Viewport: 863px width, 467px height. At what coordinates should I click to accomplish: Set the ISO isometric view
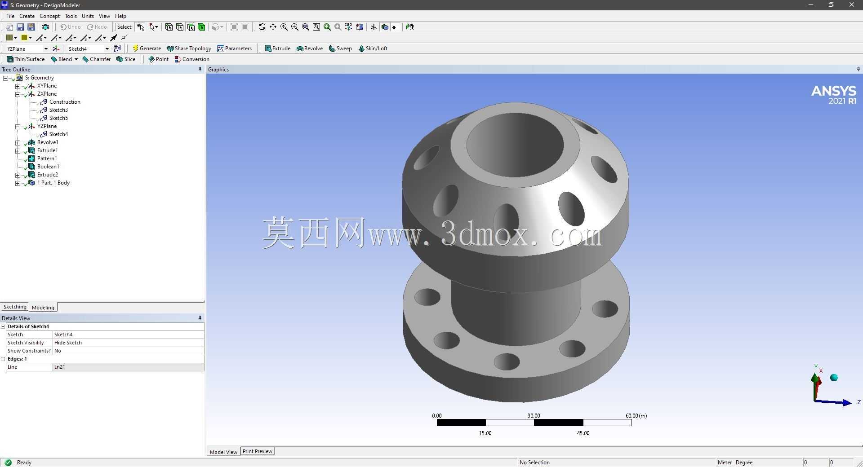coord(348,27)
